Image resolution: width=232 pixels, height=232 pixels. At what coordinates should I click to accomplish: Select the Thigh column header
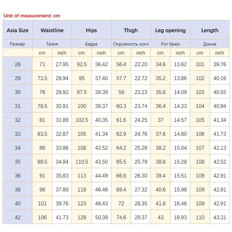[x=131, y=30]
